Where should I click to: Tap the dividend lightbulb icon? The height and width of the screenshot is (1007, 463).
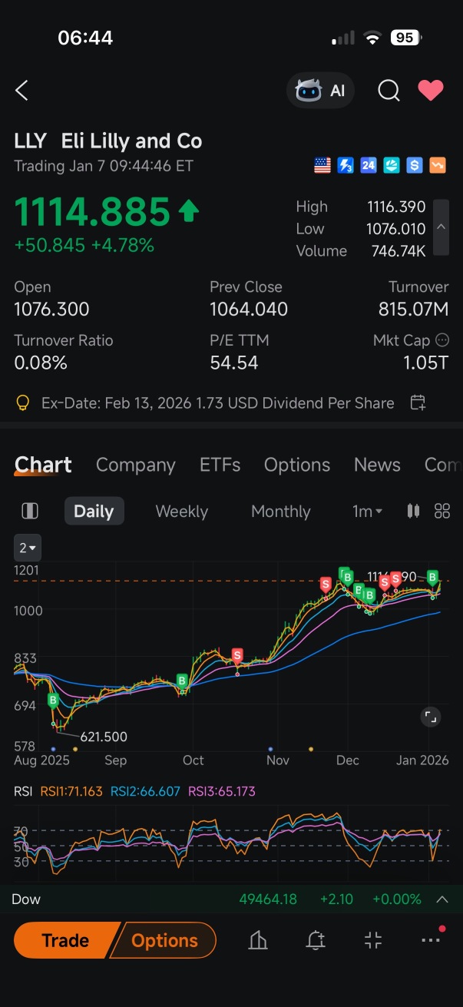(23, 402)
